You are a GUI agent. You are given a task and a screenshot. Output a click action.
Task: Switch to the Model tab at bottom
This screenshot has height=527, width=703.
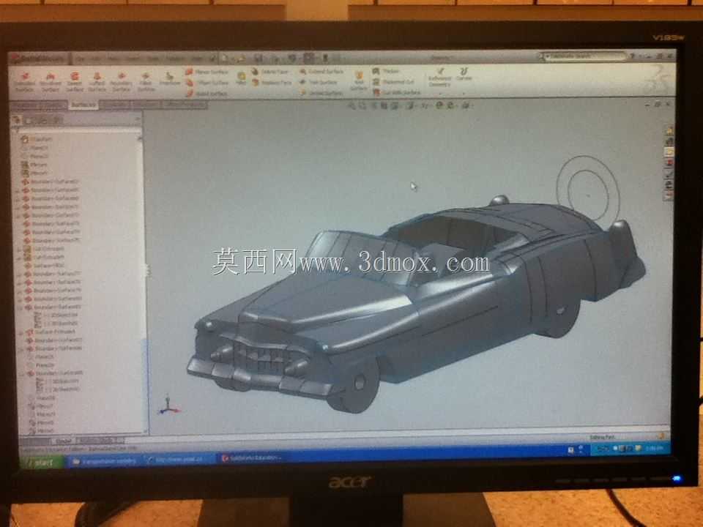click(63, 441)
